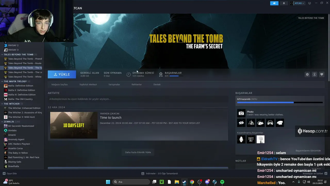Viewport: 330px width, 186px height.
Task: Open the Rehberler tab
Action: (x=137, y=84)
